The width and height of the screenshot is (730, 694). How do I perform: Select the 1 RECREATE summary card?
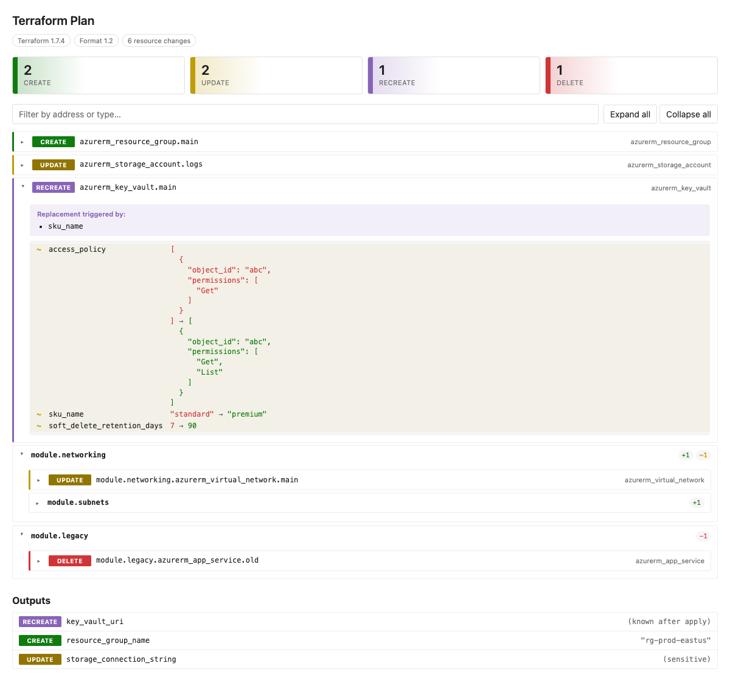point(454,75)
